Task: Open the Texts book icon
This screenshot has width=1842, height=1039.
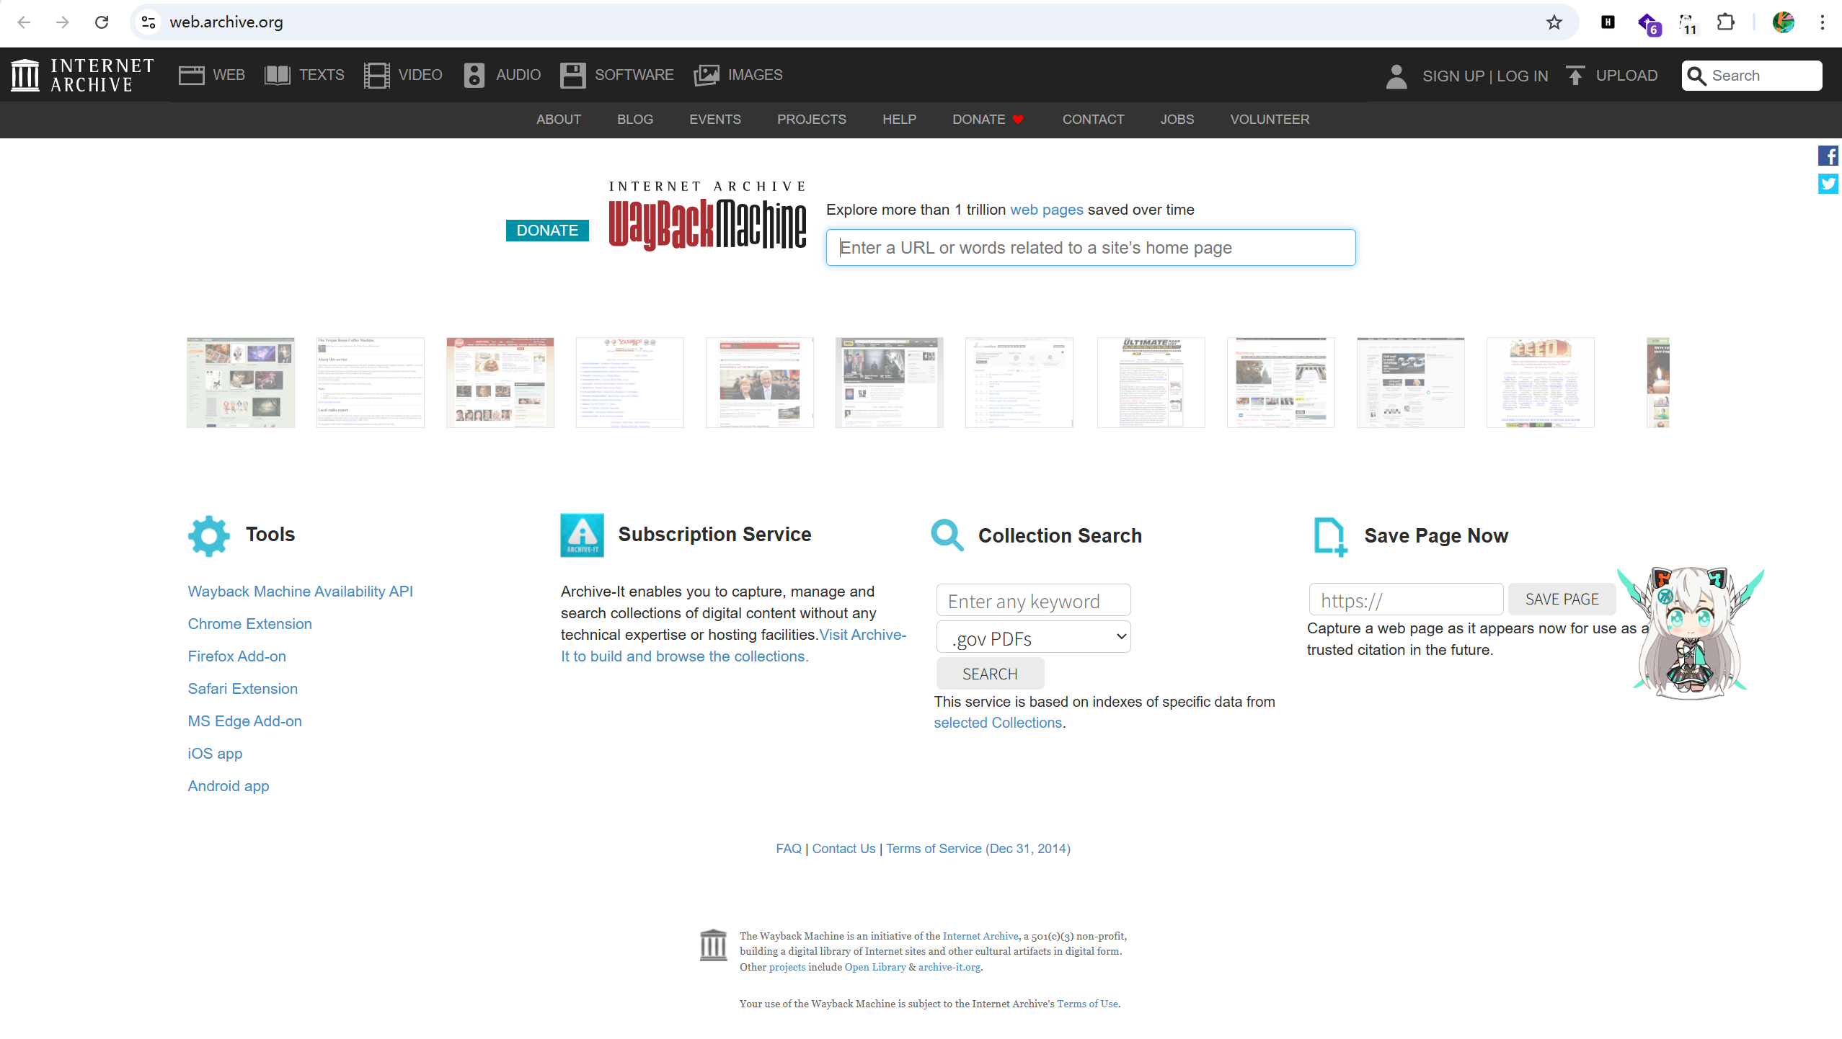Action: (277, 75)
